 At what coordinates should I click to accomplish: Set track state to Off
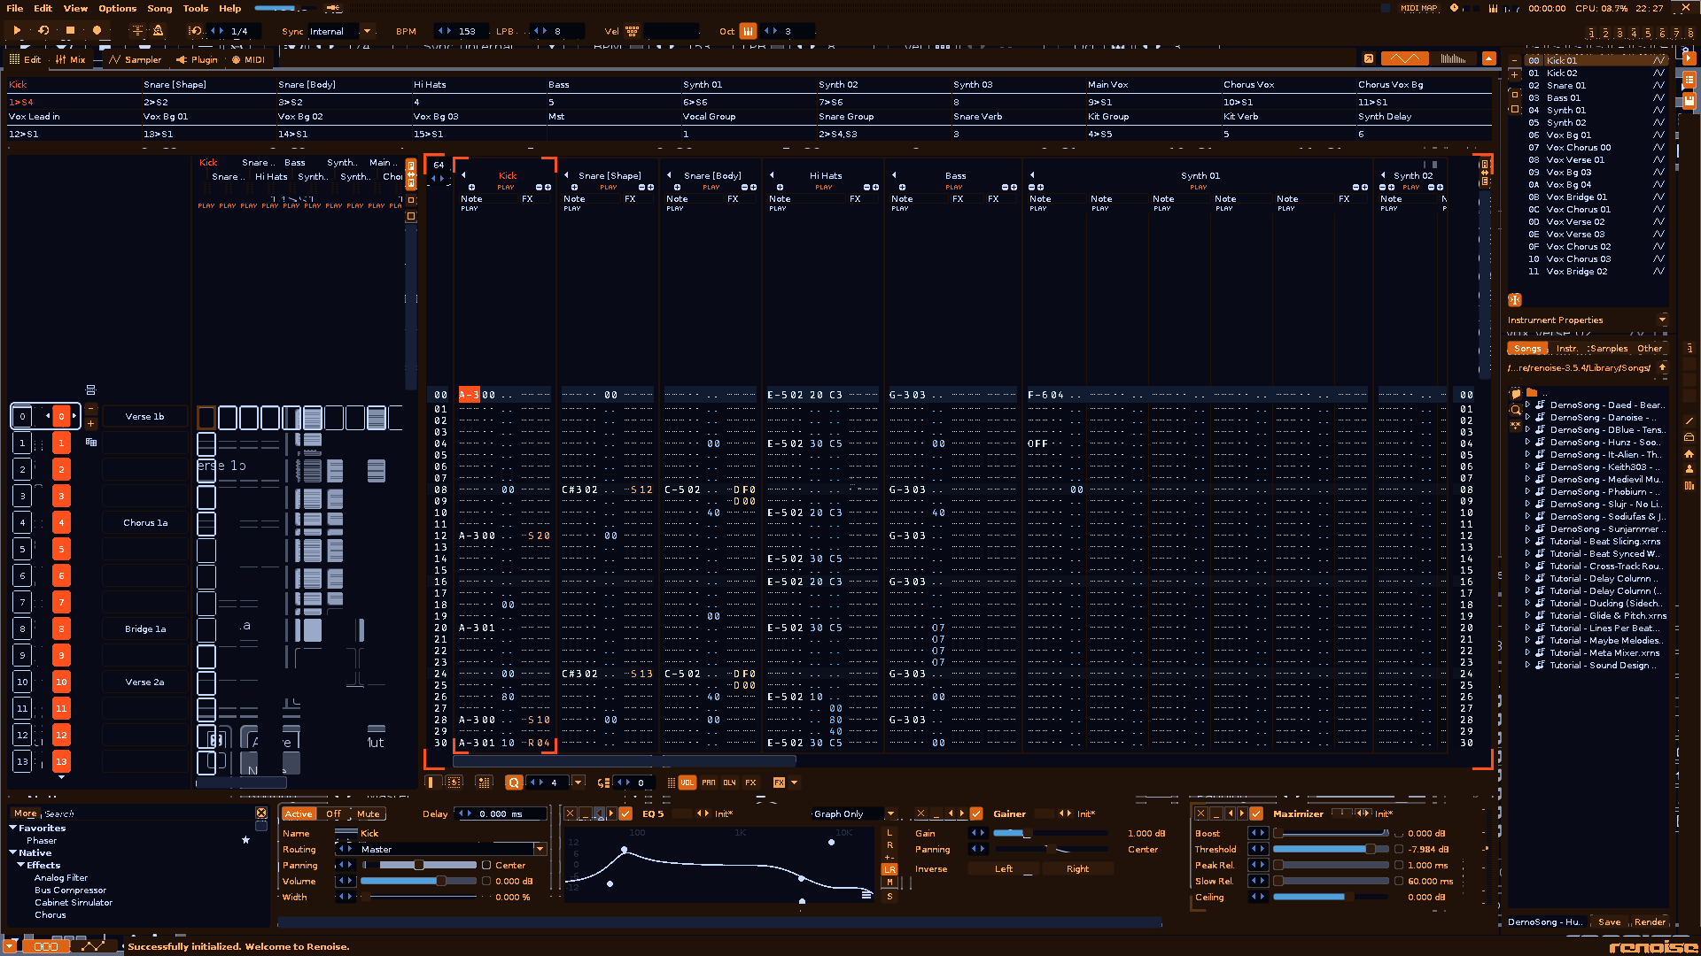point(333,813)
